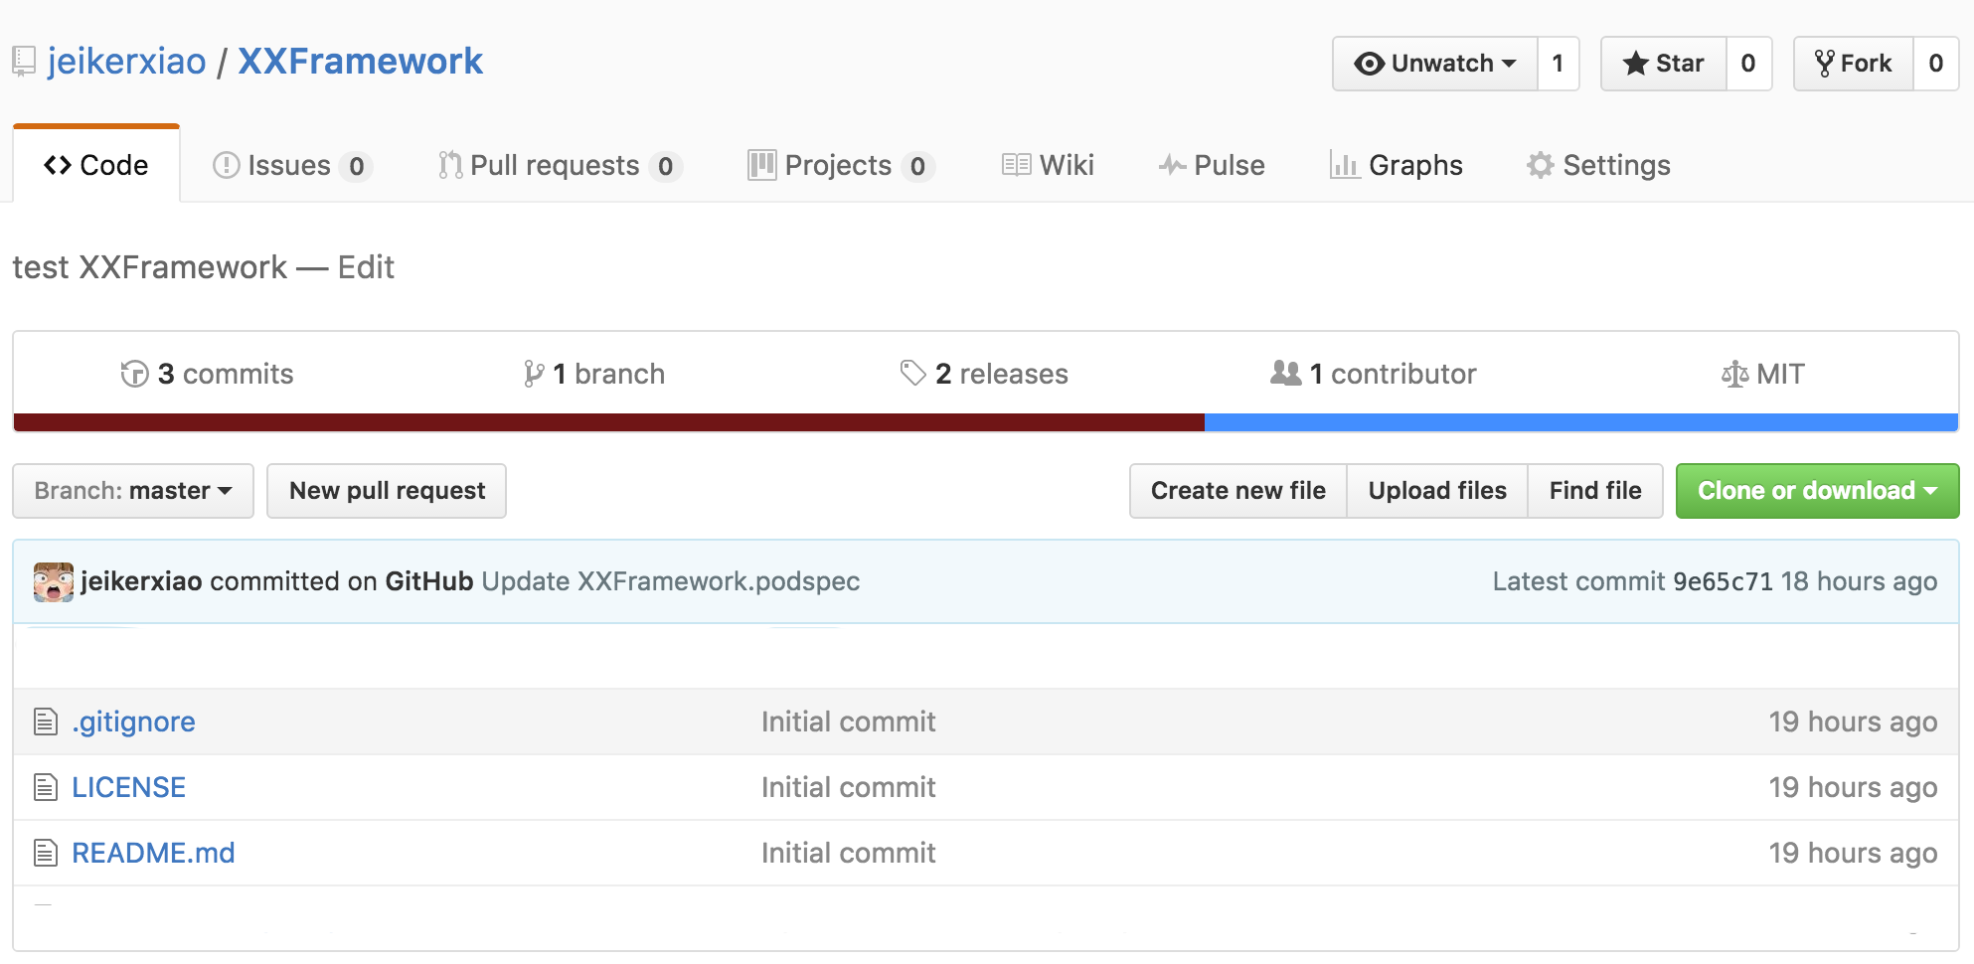Click the Settings gear icon
This screenshot has width=1974, height=964.
tap(1540, 165)
